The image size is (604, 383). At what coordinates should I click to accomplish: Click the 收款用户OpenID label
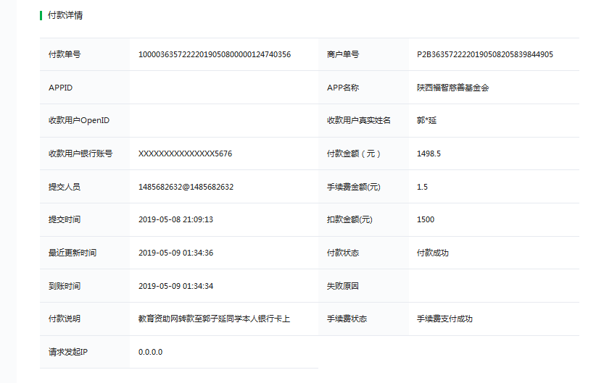click(79, 120)
